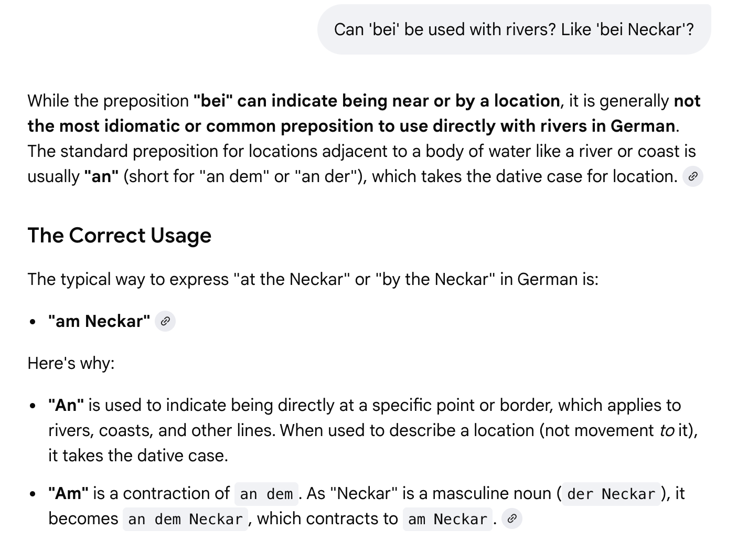Click the 'am Neckar' inline code snippet
Viewport: 748px width, 551px height.
[x=447, y=519]
